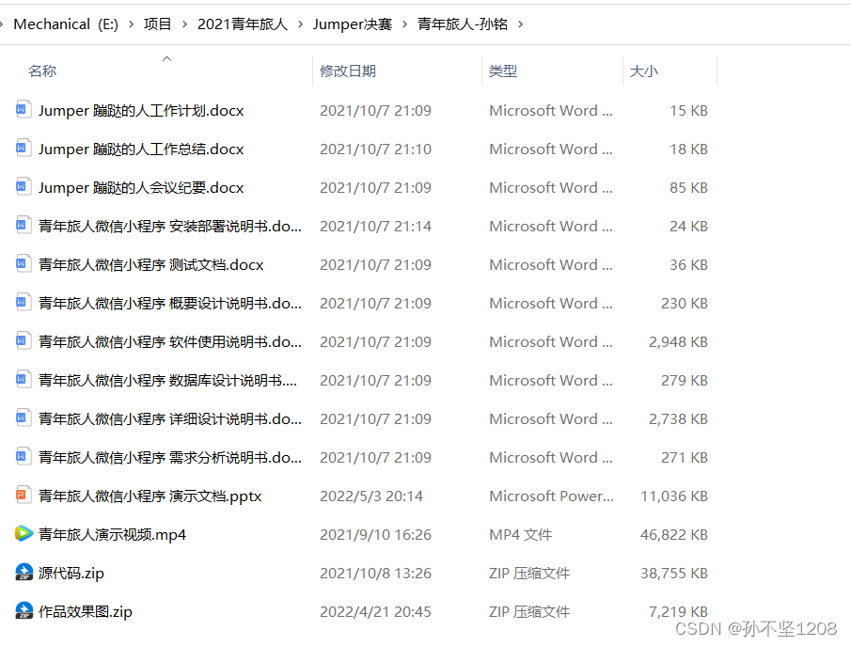851x646 pixels.
Task: Select the Word icon for Jumper 蹦跶的人会议纪要.docx
Action: pos(23,186)
